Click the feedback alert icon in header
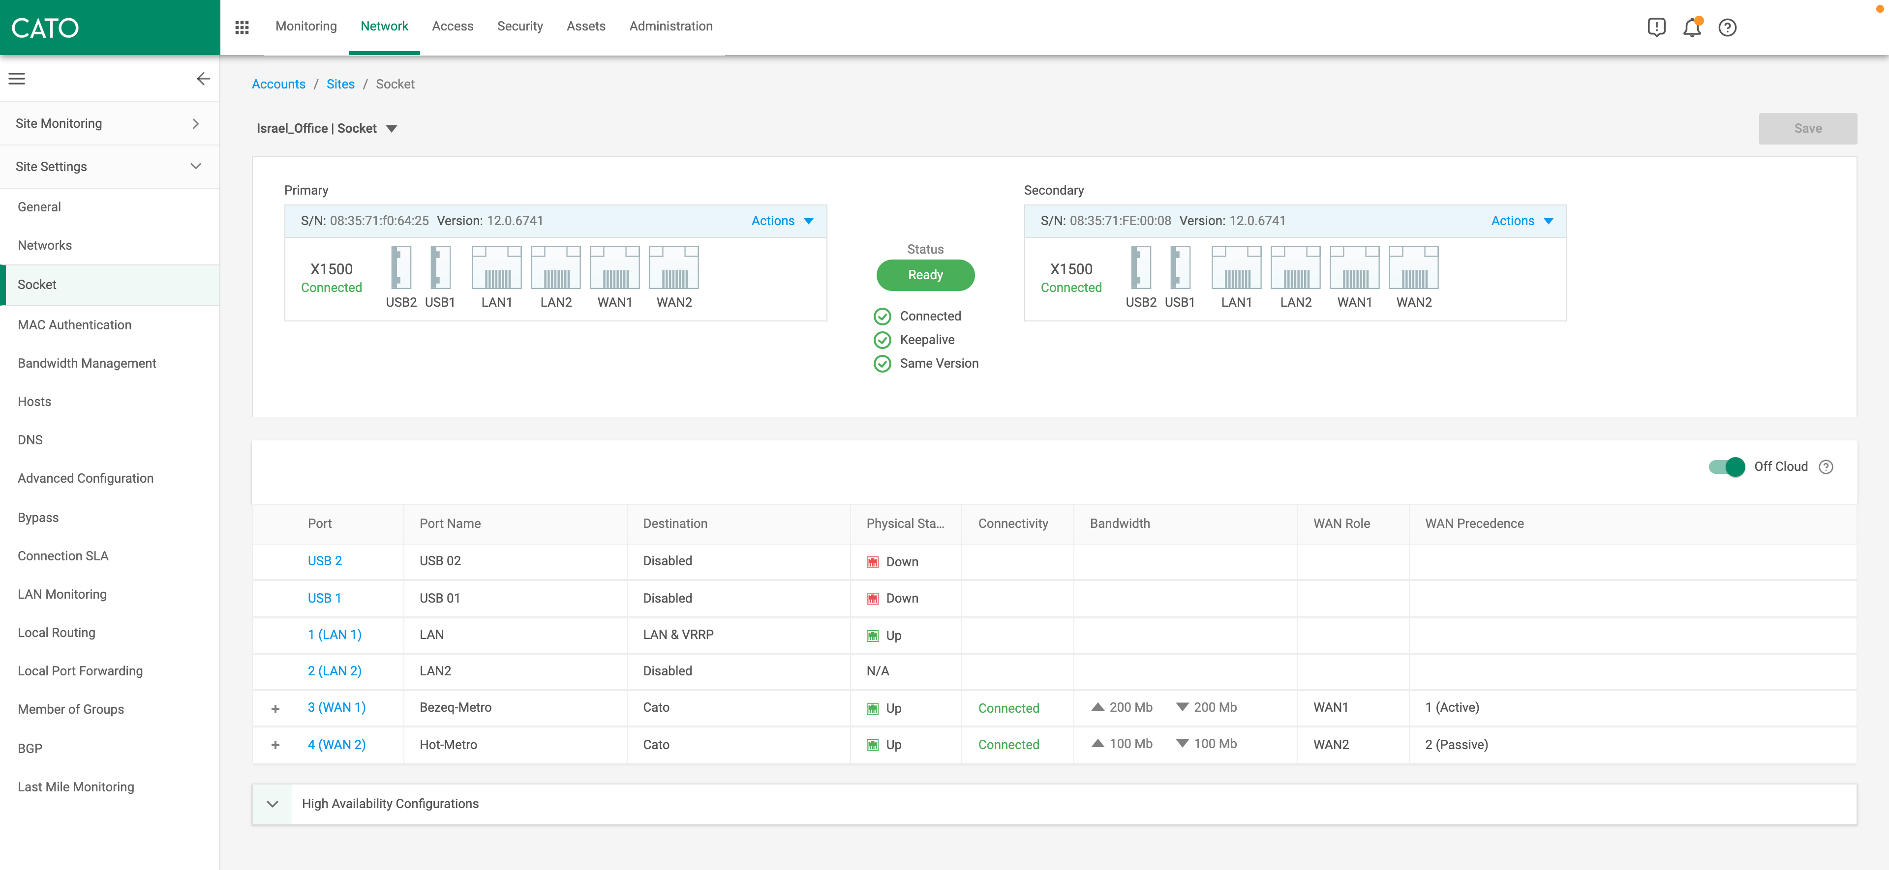The width and height of the screenshot is (1889, 870). click(x=1656, y=27)
